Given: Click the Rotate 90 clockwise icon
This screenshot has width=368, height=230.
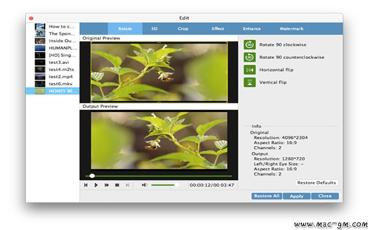Looking at the screenshot, I should click(249, 45).
